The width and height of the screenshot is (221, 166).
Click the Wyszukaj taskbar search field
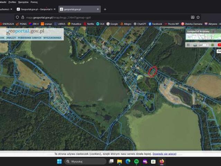(x=85, y=162)
